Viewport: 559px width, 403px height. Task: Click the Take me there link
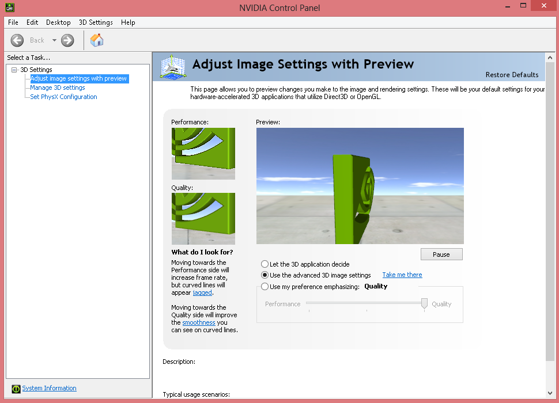pos(402,275)
